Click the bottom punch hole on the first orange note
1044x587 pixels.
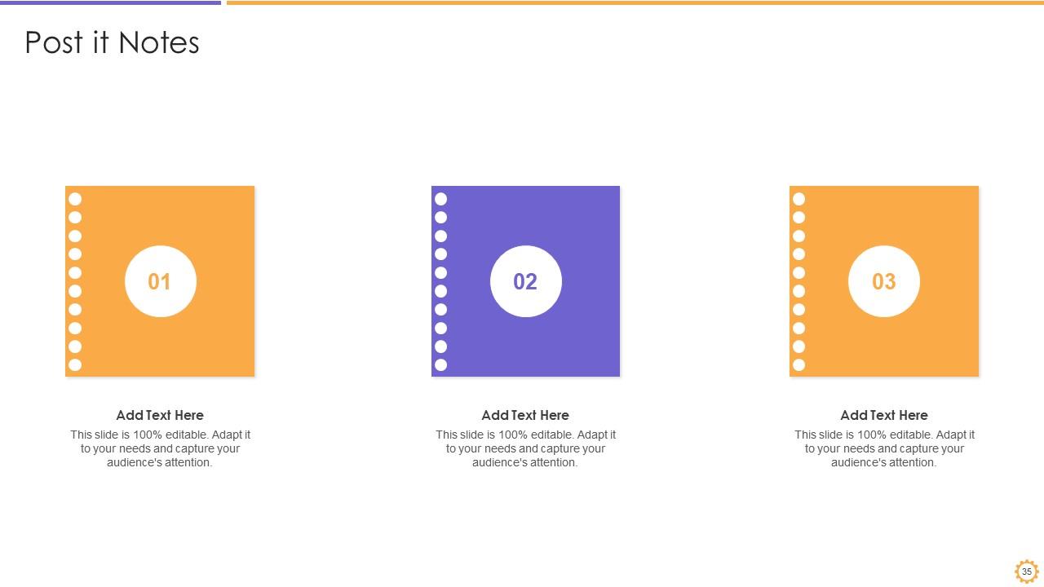click(x=75, y=364)
